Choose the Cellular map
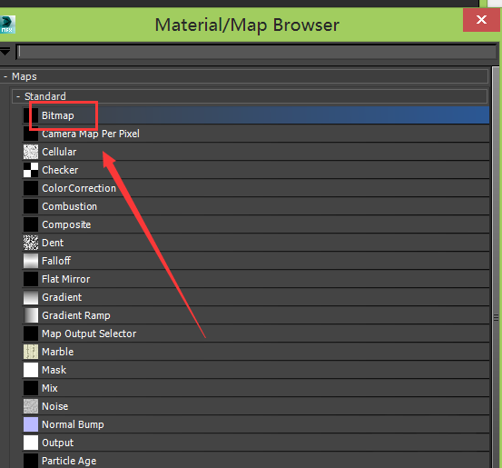Viewport: 502px width, 468px height. [x=256, y=152]
